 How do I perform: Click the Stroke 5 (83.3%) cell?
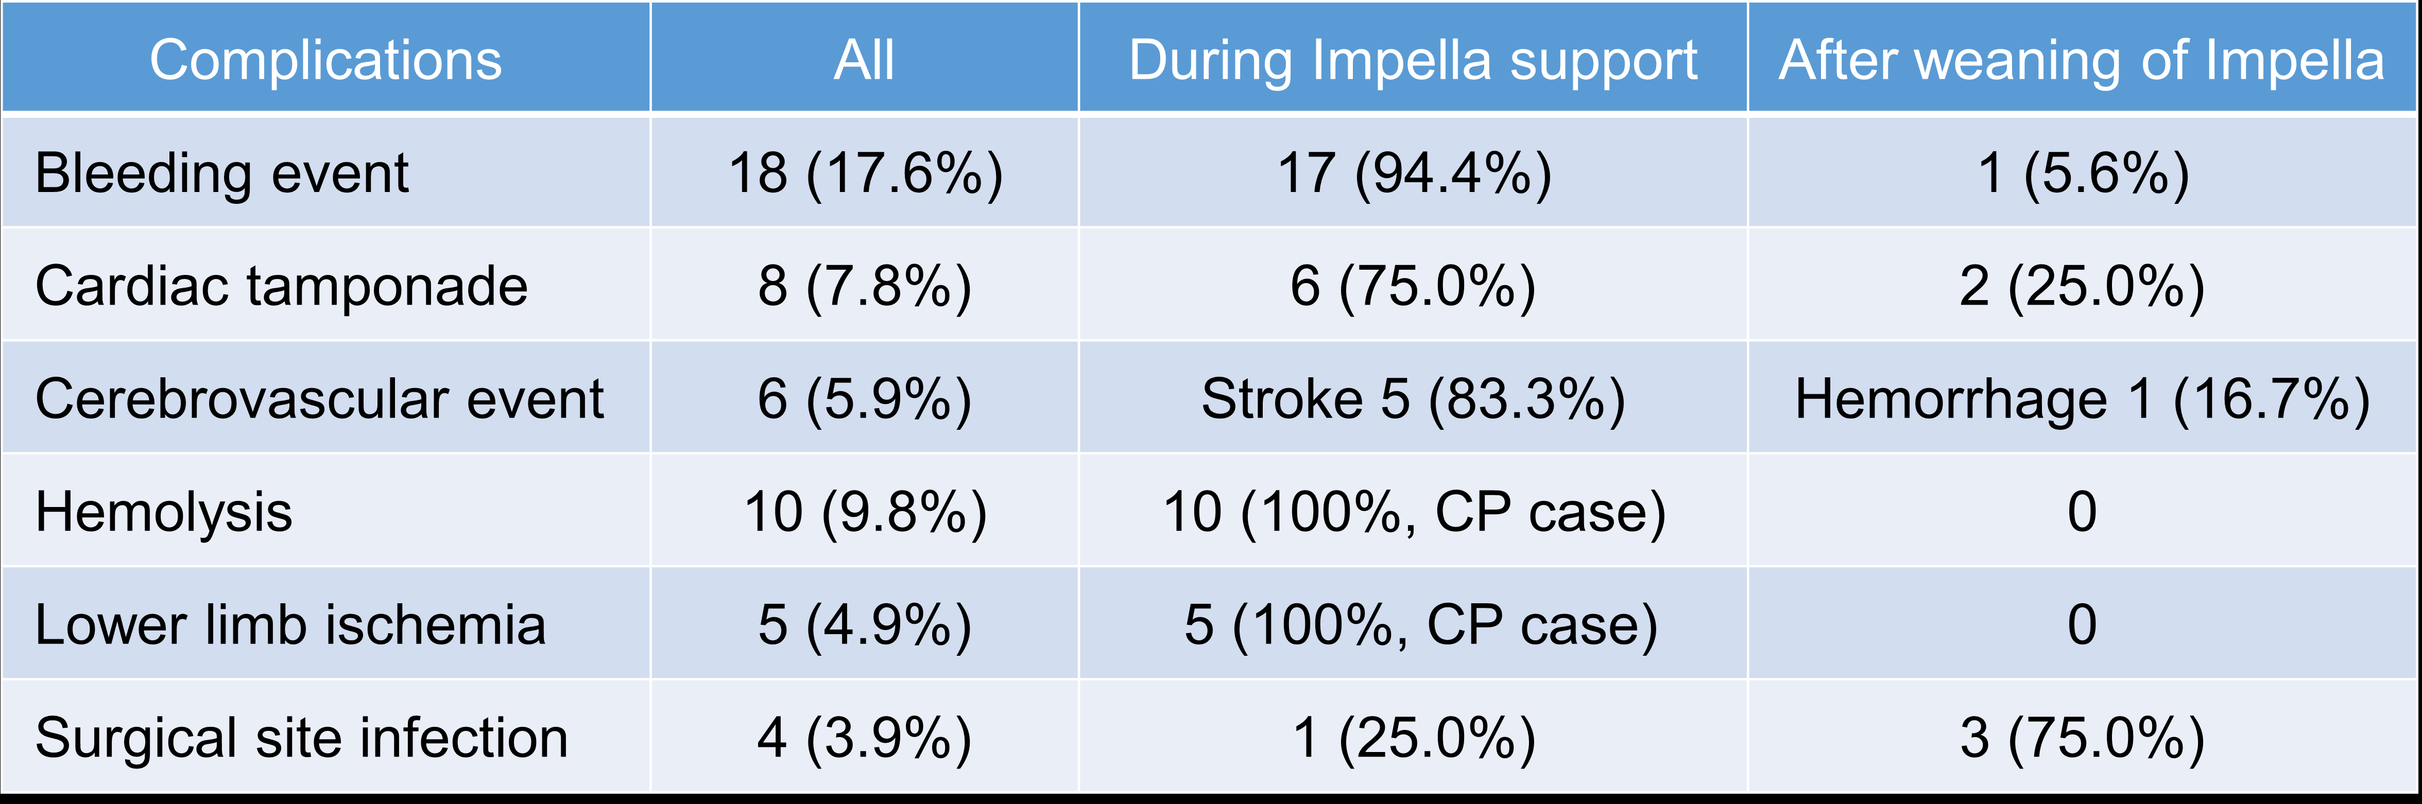pos(1413,398)
